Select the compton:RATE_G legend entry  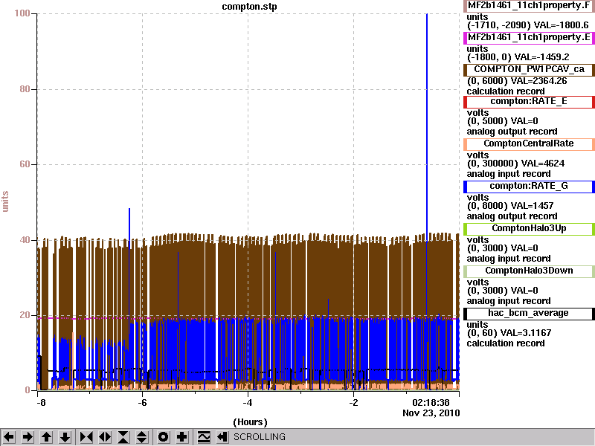529,187
